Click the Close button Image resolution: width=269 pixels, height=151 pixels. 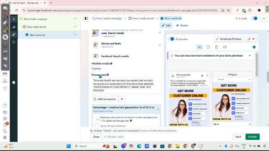(x=96, y=137)
